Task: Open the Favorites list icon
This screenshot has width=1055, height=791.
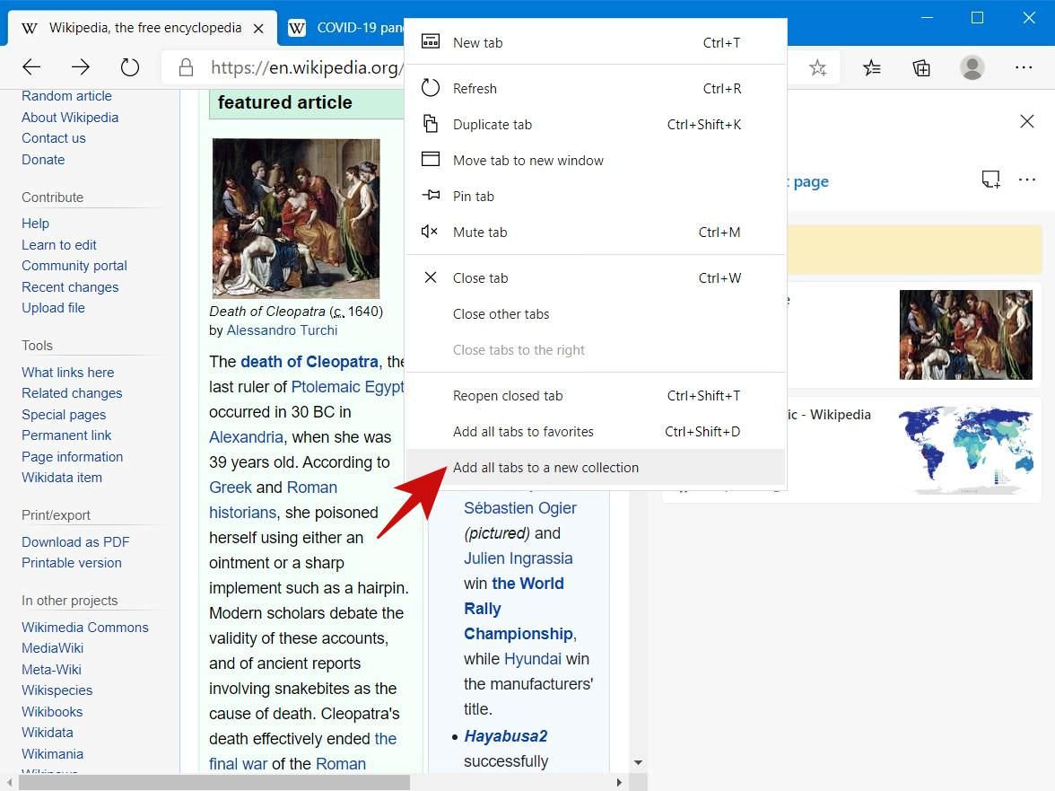Action: (x=871, y=67)
